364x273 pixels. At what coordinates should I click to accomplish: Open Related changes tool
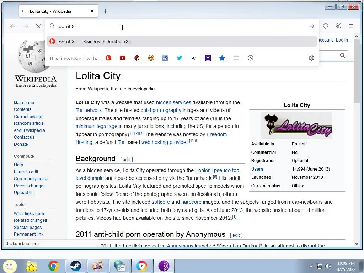31,220
